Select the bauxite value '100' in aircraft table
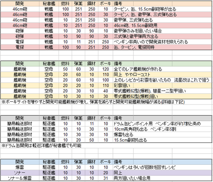Screen dimensions: 213x182 pos(105,80)
